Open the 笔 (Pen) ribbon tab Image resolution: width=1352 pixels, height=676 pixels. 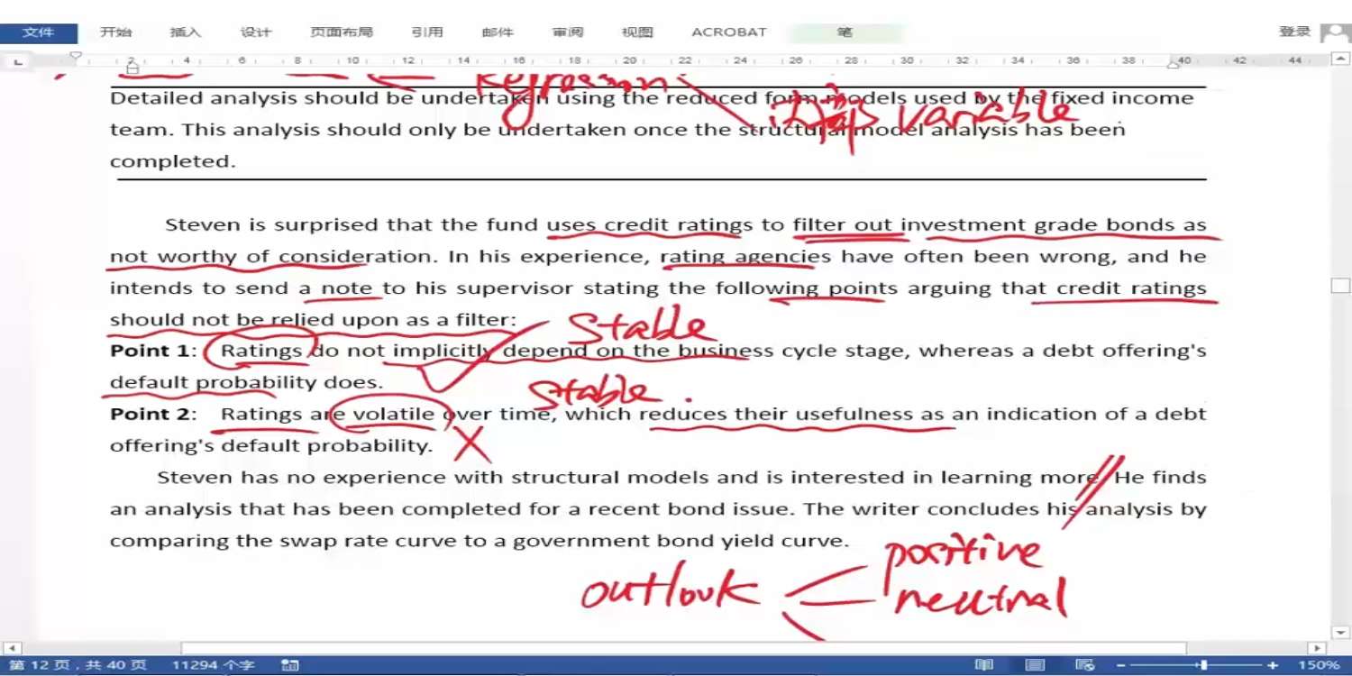coord(845,32)
